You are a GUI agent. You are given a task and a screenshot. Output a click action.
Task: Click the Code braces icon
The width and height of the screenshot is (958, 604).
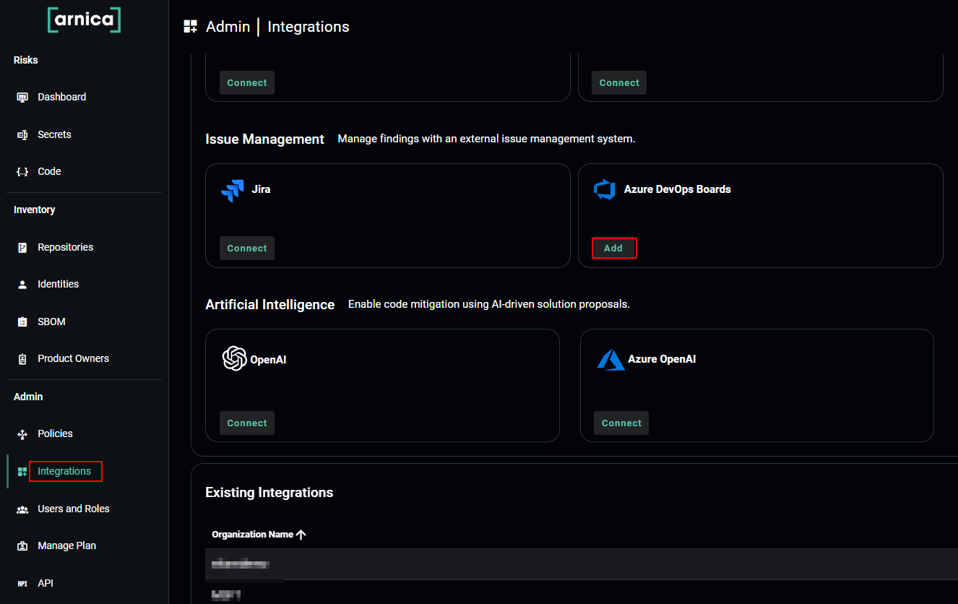click(22, 172)
